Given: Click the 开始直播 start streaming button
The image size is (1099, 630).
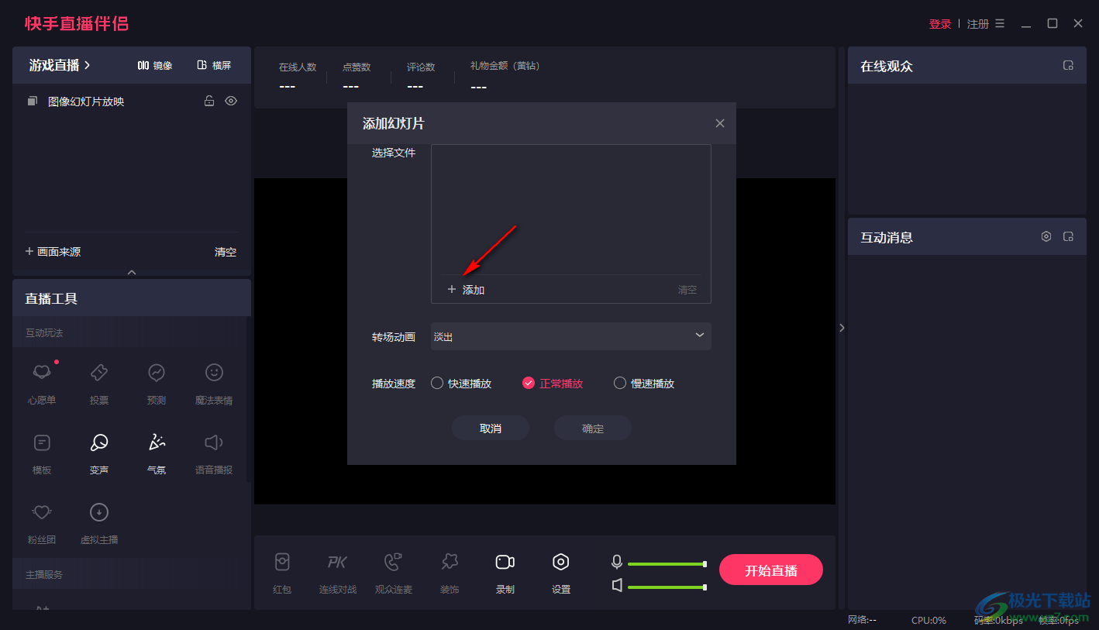Looking at the screenshot, I should click(x=771, y=570).
